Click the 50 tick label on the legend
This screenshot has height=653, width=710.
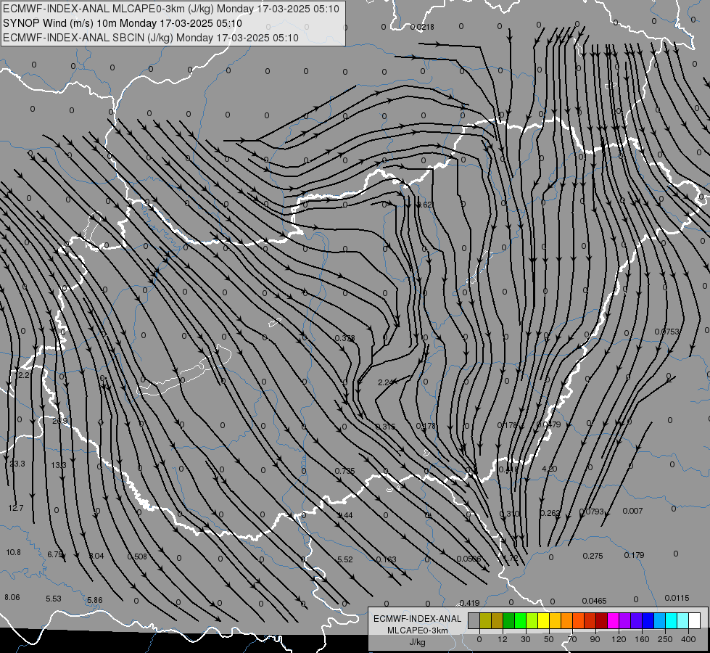(549, 639)
